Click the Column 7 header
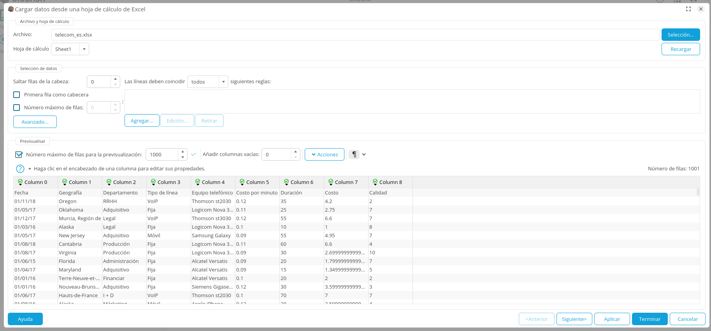Image resolution: width=711 pixels, height=331 pixels. pyautogui.click(x=346, y=182)
